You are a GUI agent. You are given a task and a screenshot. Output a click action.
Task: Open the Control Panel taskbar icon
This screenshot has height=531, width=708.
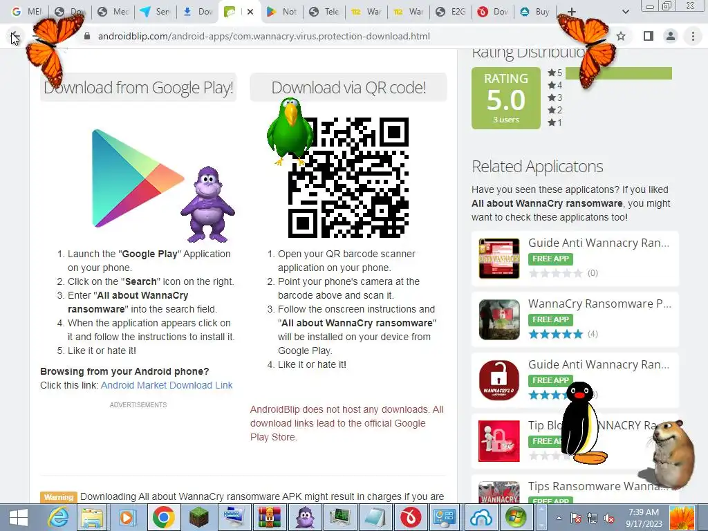point(445,517)
